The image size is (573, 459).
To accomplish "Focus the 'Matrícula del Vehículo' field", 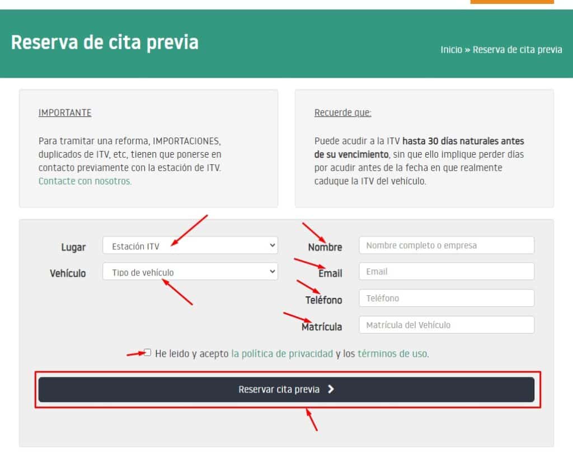I will [447, 325].
